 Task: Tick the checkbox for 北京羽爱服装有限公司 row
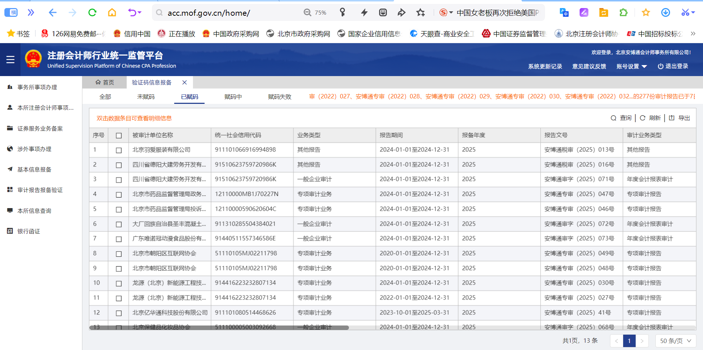(119, 150)
